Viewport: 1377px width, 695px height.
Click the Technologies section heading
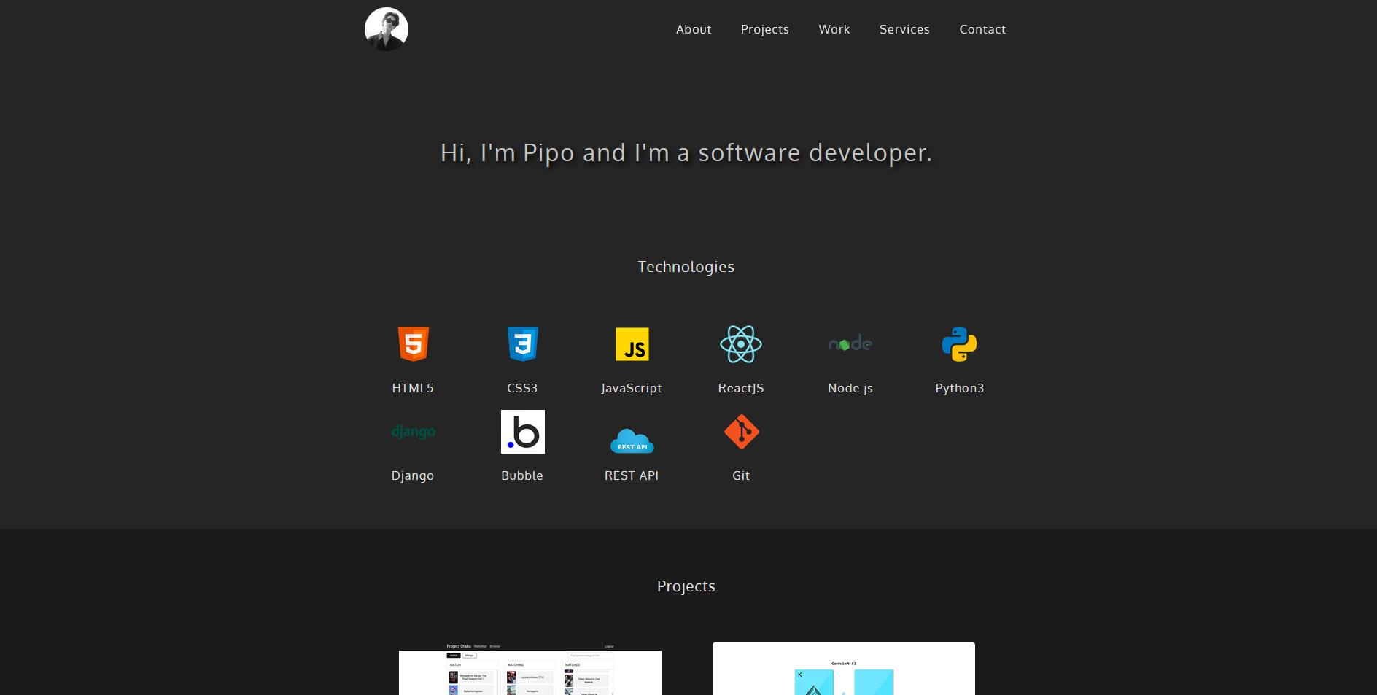(x=686, y=267)
